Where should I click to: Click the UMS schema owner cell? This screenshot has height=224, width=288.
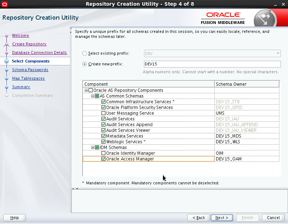[x=247, y=113]
